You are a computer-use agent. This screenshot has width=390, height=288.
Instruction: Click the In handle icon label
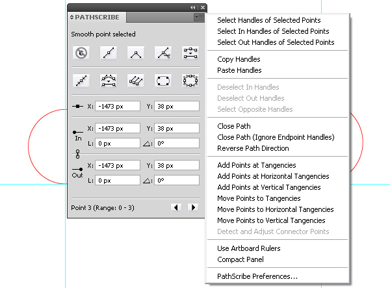pos(78,135)
